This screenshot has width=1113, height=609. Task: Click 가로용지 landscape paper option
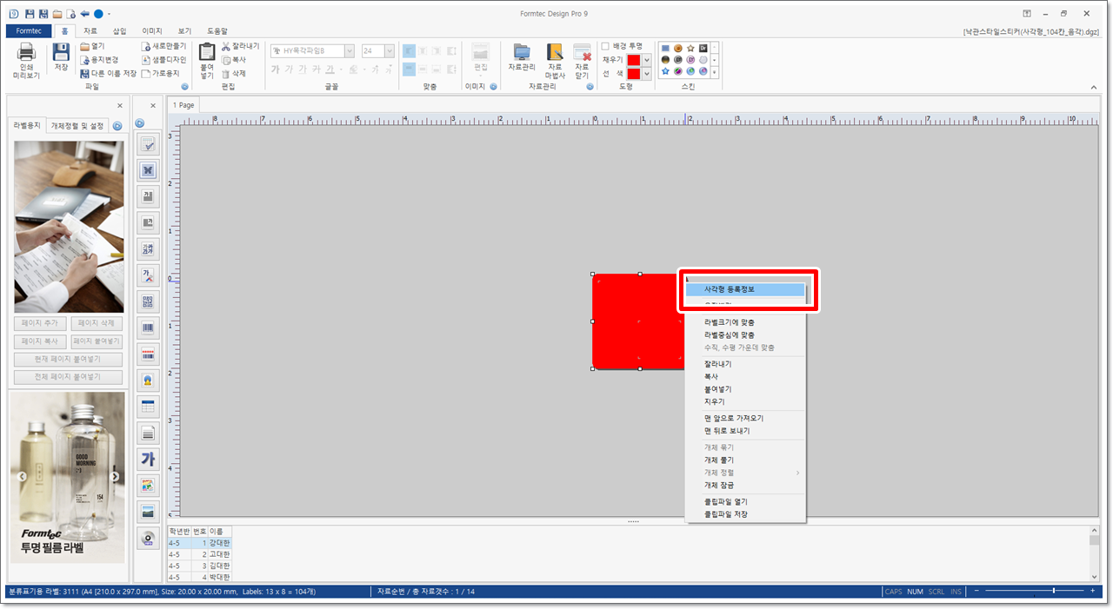coord(160,74)
